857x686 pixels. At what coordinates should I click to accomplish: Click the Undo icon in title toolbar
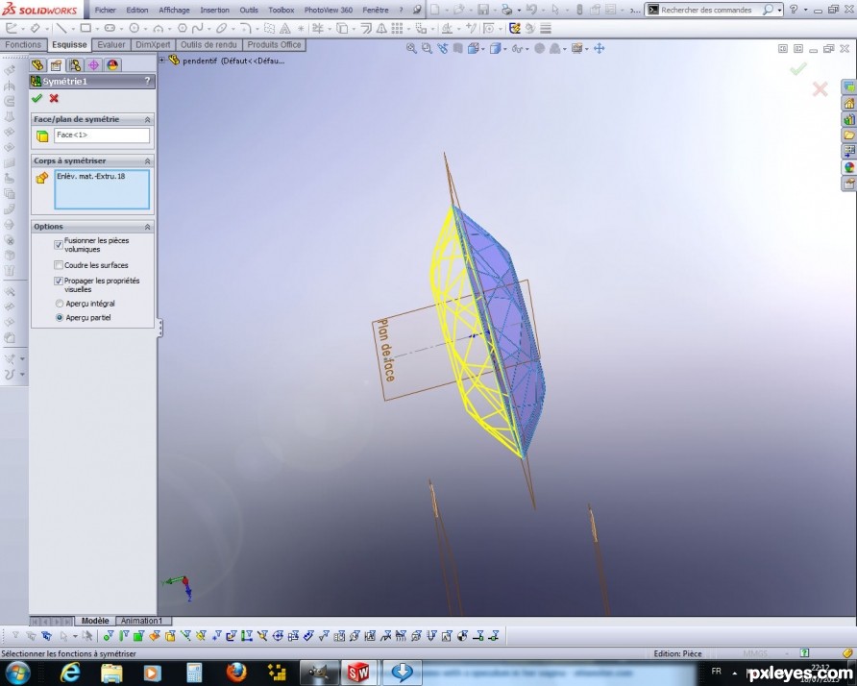click(x=530, y=10)
